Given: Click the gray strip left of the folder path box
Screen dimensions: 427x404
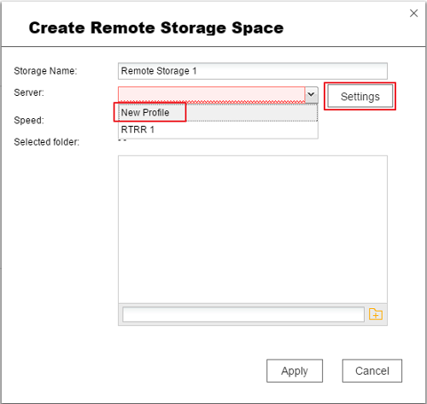Looking at the screenshot, I should click(120, 314).
